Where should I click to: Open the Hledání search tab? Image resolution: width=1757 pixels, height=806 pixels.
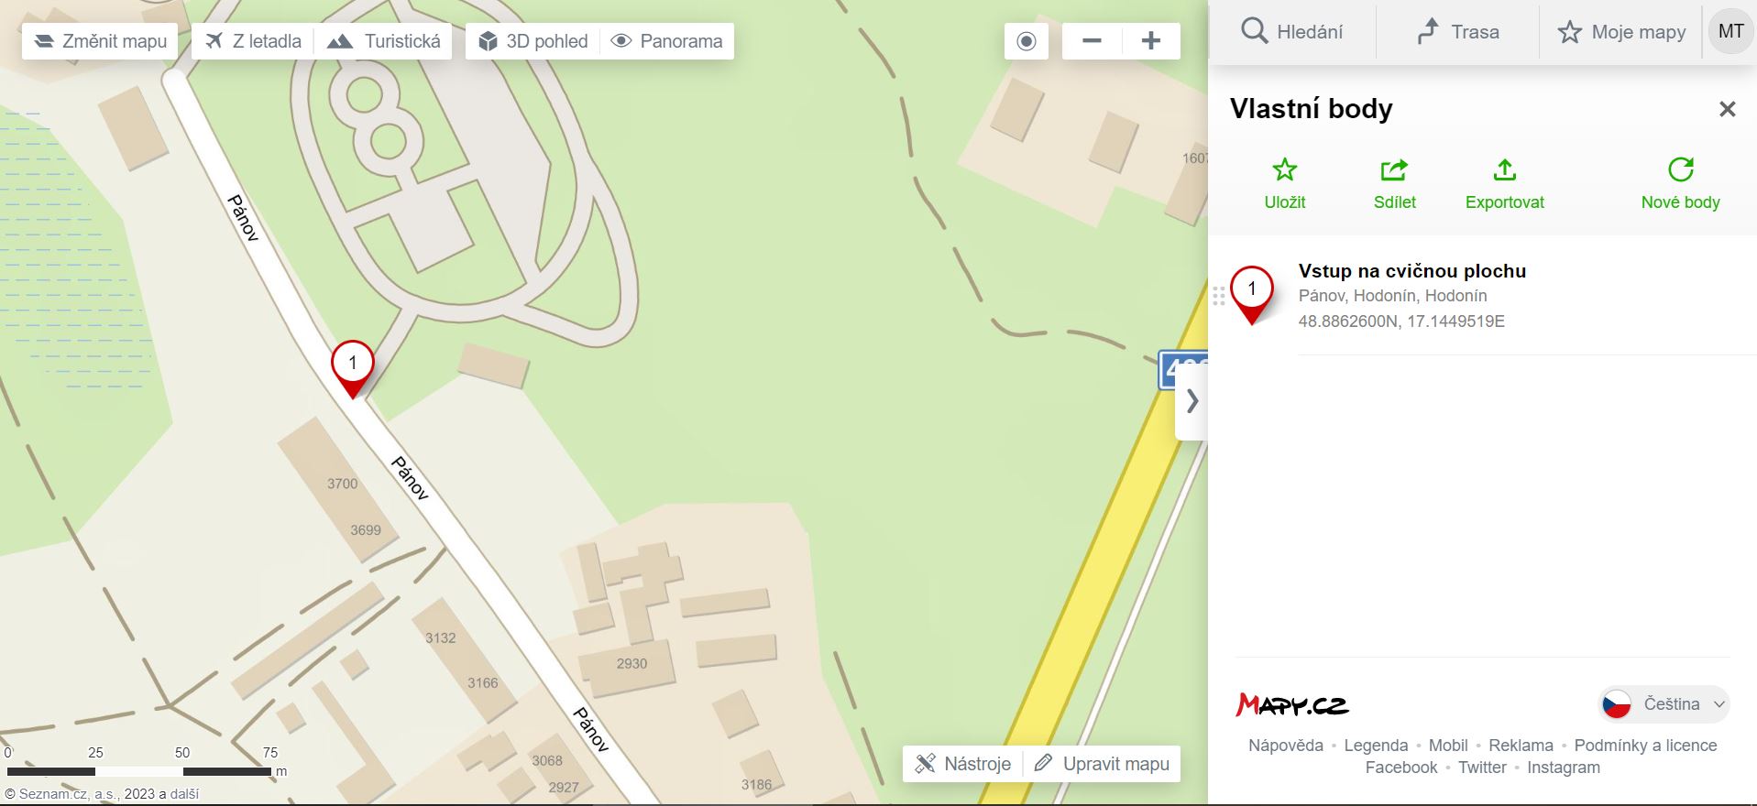pos(1292,32)
